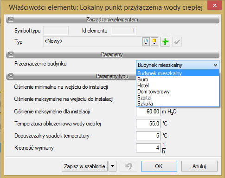Click the Temperatura obliczeniowa wody ciepłej field
This screenshot has width=225, height=178.
[148, 124]
